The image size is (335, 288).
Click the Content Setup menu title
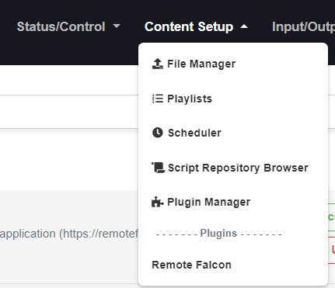pyautogui.click(x=189, y=26)
